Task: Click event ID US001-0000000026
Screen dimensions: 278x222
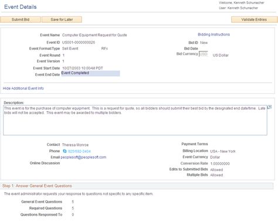Action: (x=79, y=42)
